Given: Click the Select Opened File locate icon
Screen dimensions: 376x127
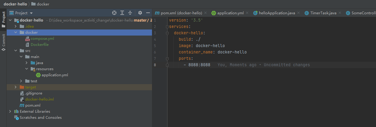Looking at the screenshot, I should pyautogui.click(x=114, y=13).
